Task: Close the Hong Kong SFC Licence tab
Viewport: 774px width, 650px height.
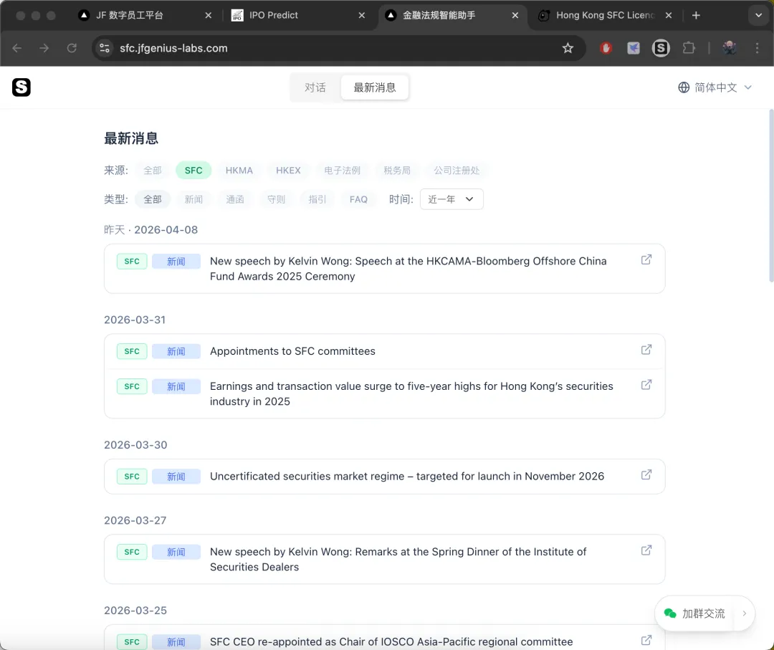Action: coord(669,15)
